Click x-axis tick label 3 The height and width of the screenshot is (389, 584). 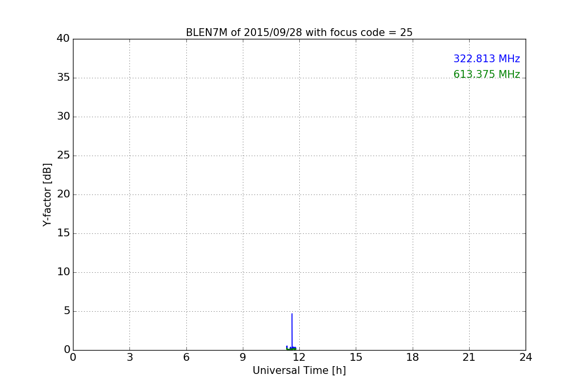point(129,357)
